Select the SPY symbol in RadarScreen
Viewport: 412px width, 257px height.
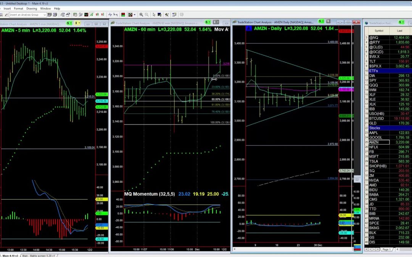coord(373,80)
